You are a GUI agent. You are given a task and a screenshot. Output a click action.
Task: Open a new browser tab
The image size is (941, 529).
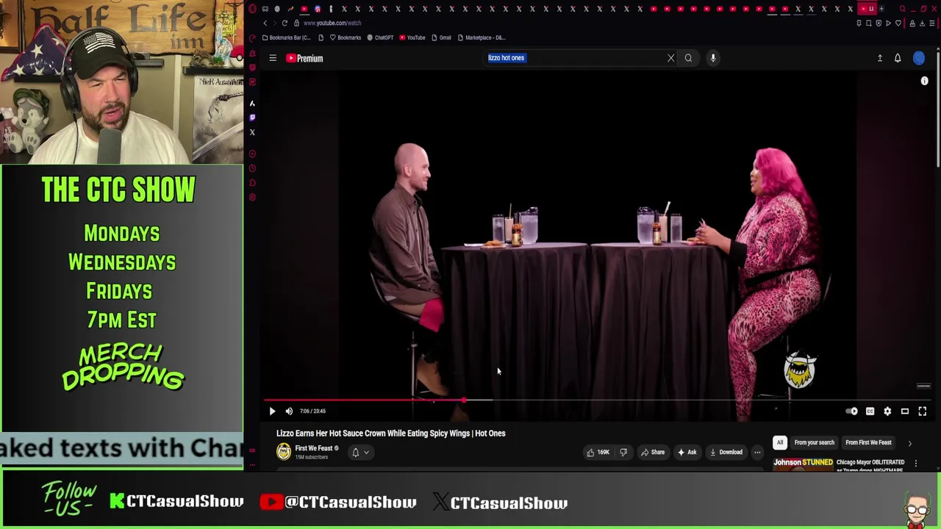pyautogui.click(x=881, y=9)
